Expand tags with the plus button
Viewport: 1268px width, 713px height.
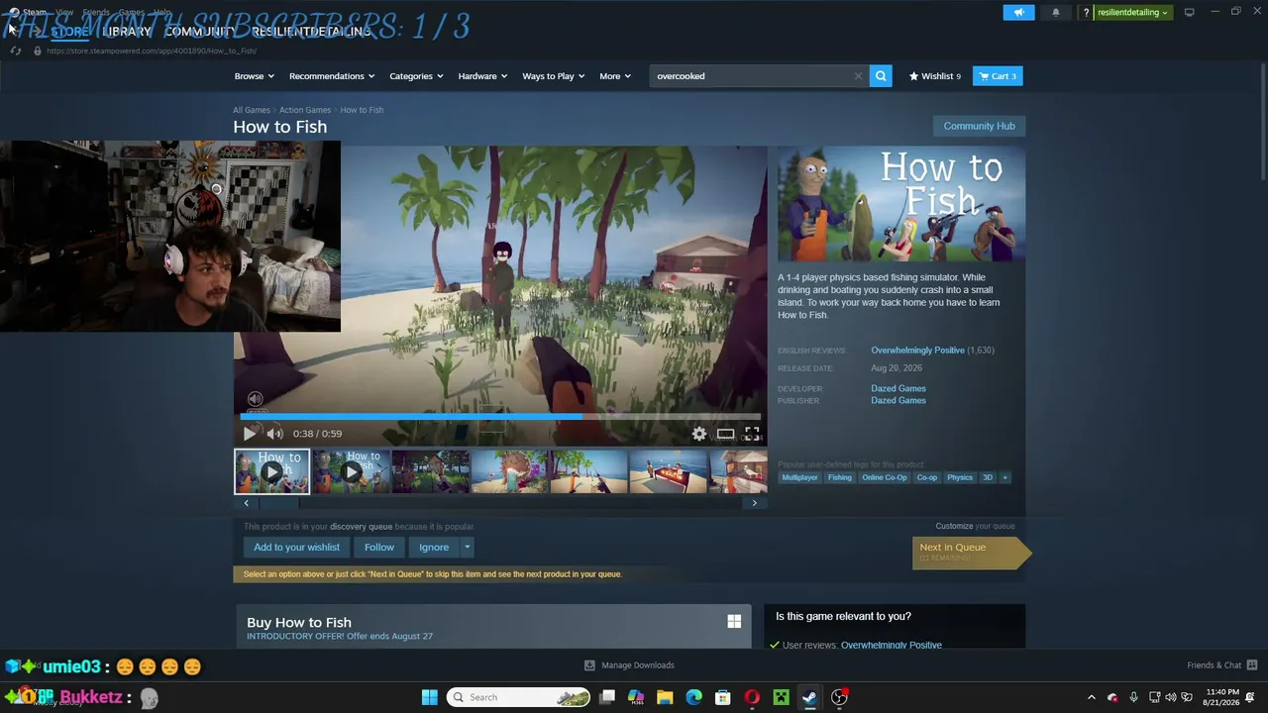(1004, 477)
